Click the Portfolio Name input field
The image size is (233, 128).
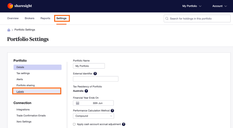click(x=89, y=66)
